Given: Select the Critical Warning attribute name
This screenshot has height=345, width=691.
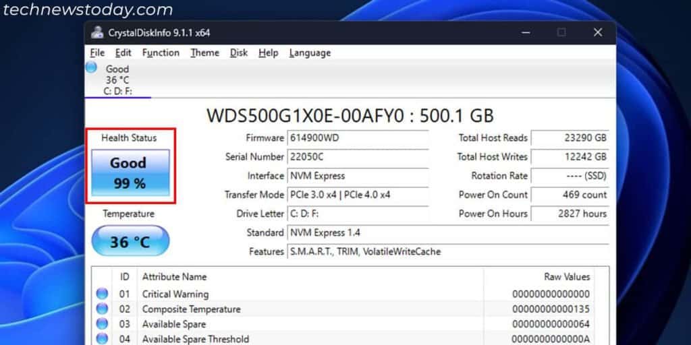Looking at the screenshot, I should click(175, 294).
